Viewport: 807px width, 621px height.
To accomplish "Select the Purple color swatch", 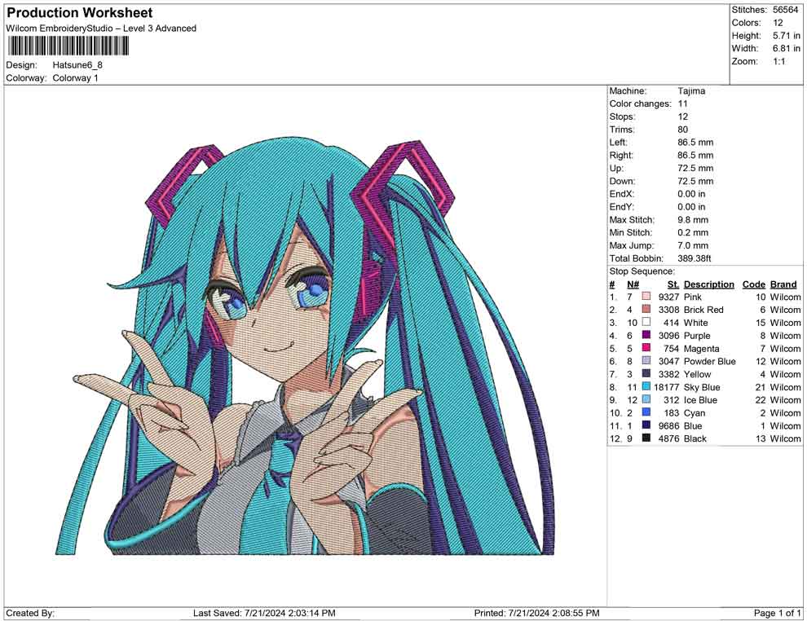I will [646, 335].
